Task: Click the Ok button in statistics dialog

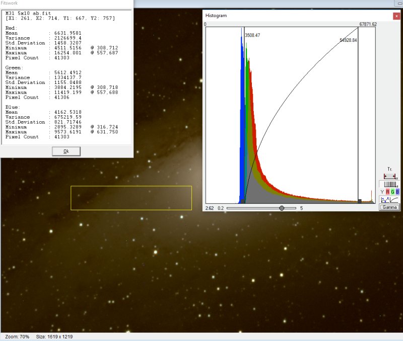Action: tap(66, 151)
